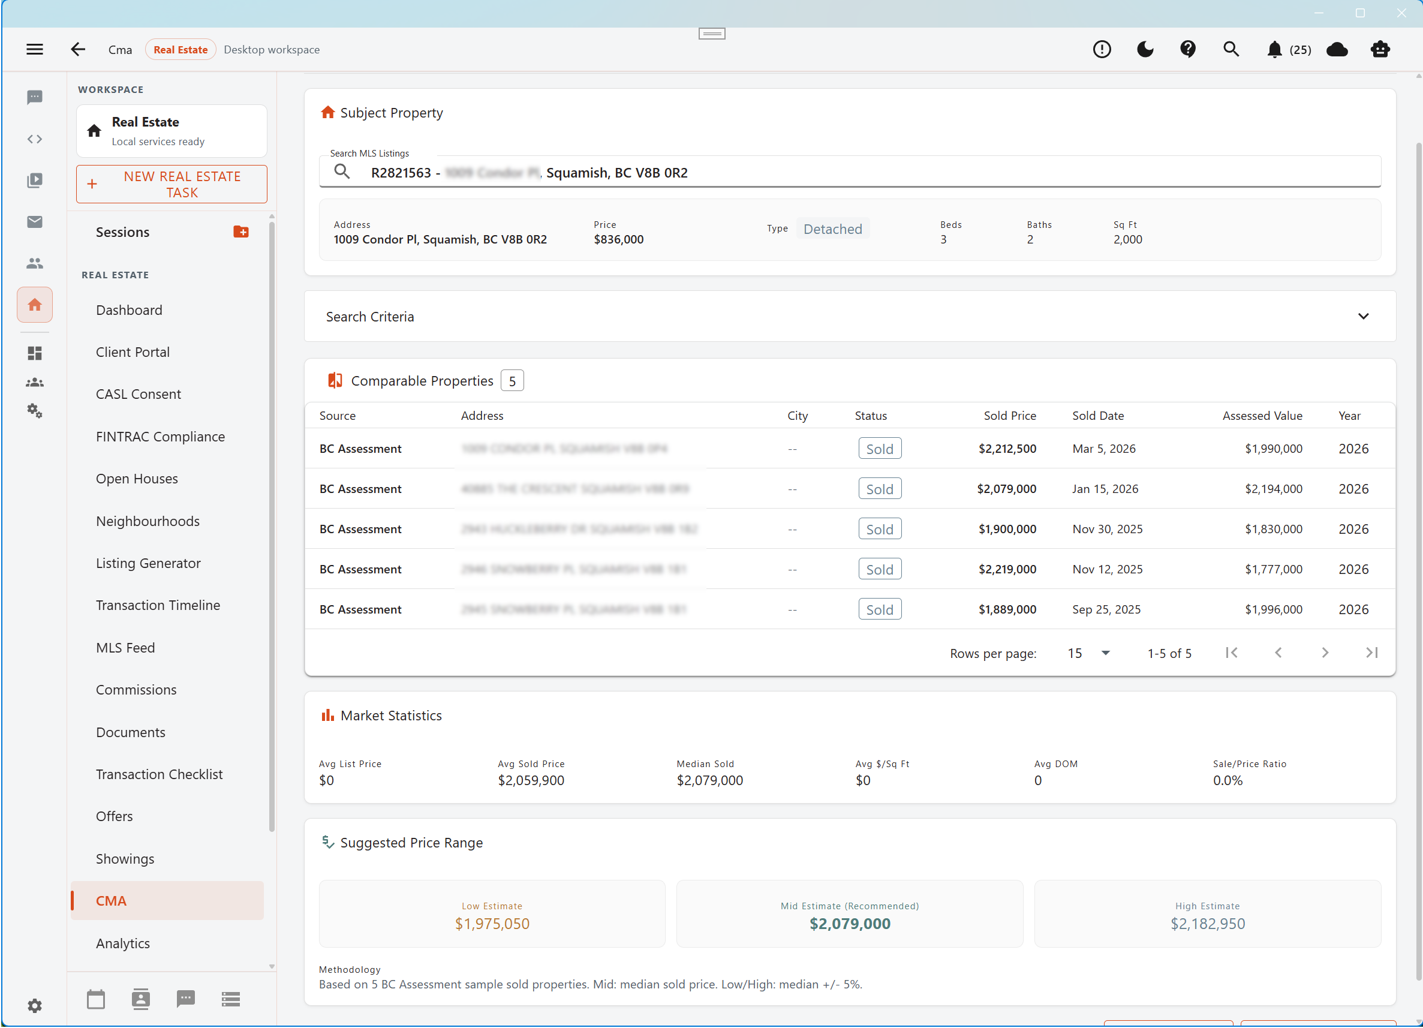Open the hamburger menu
Image resolution: width=1423 pixels, height=1028 pixels.
click(x=35, y=49)
